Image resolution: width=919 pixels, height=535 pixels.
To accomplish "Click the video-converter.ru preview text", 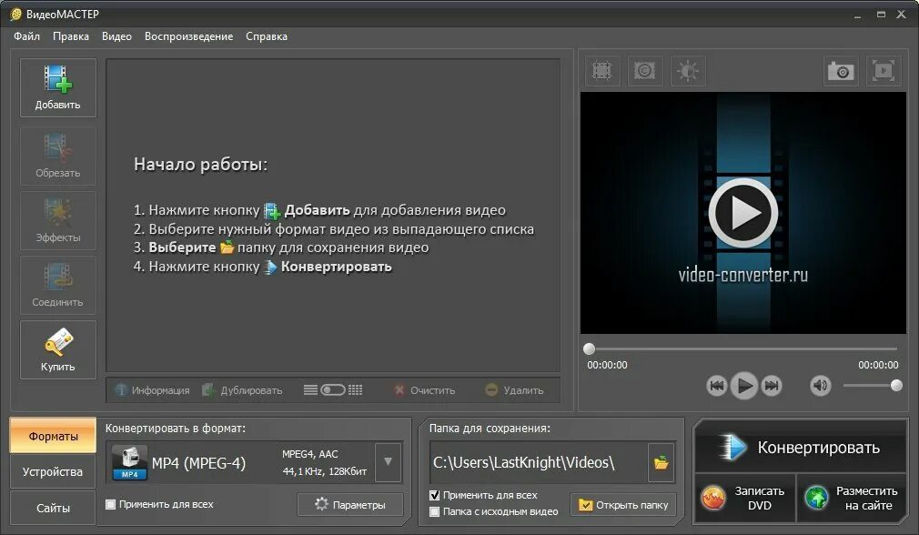I will pos(743,275).
